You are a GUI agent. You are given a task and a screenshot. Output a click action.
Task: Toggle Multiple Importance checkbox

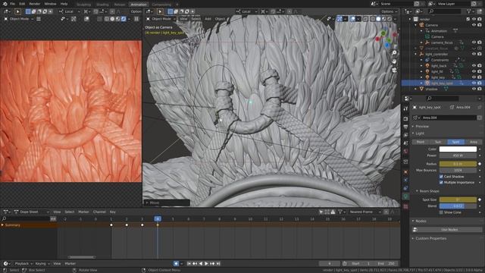pyautogui.click(x=441, y=182)
